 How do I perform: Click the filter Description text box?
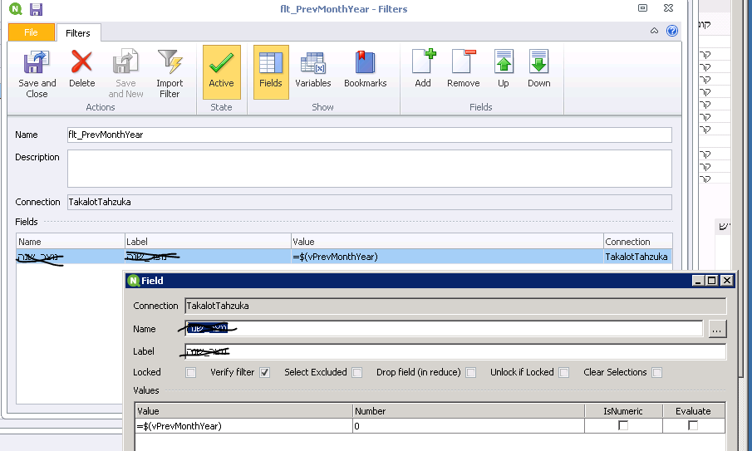369,168
